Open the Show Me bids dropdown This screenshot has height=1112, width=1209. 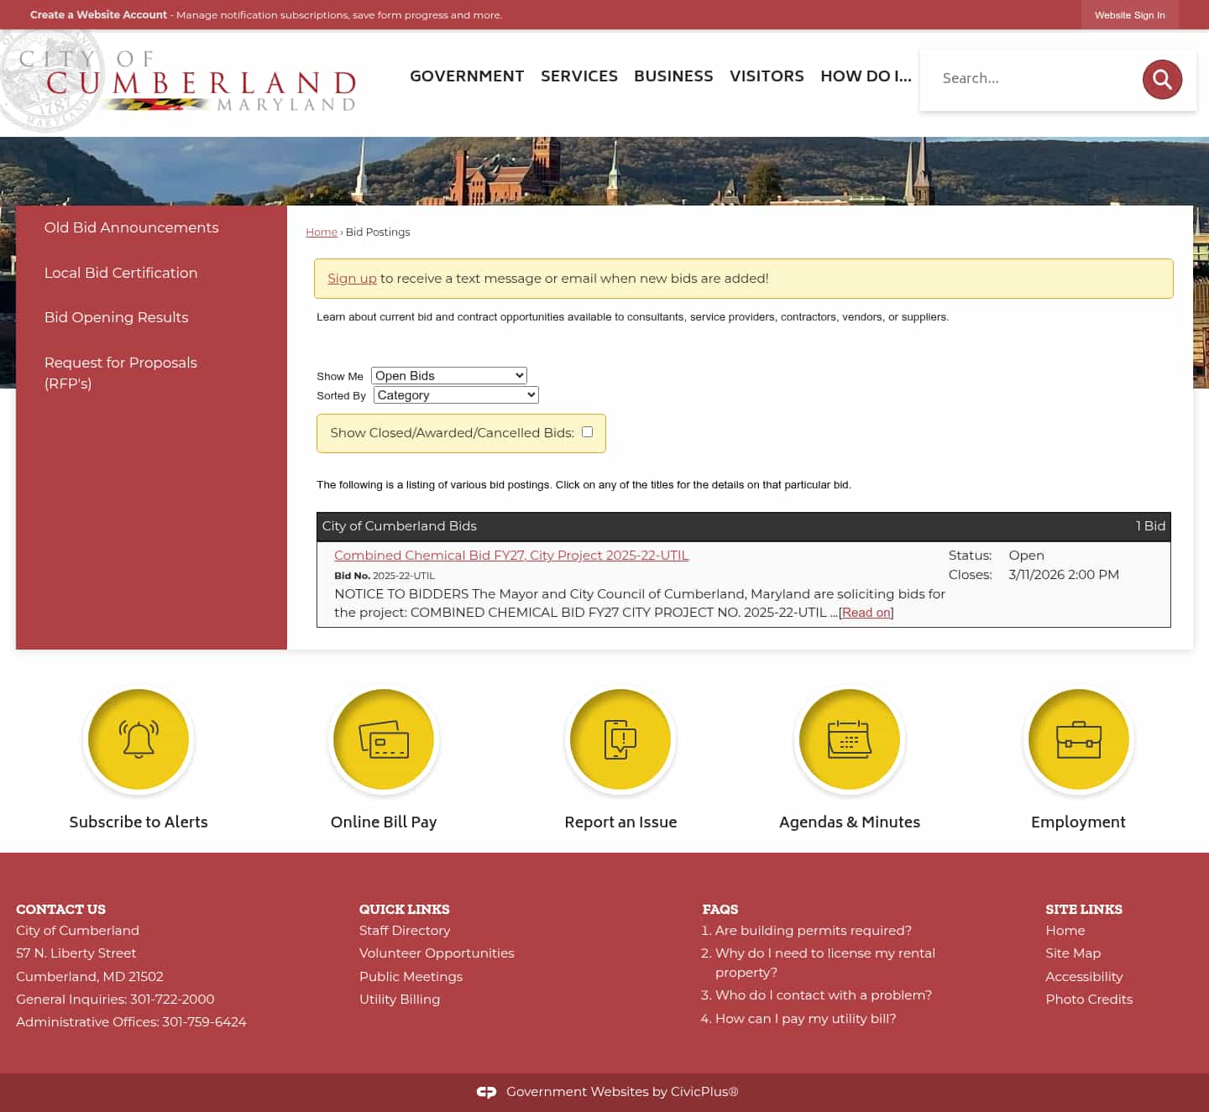click(448, 375)
